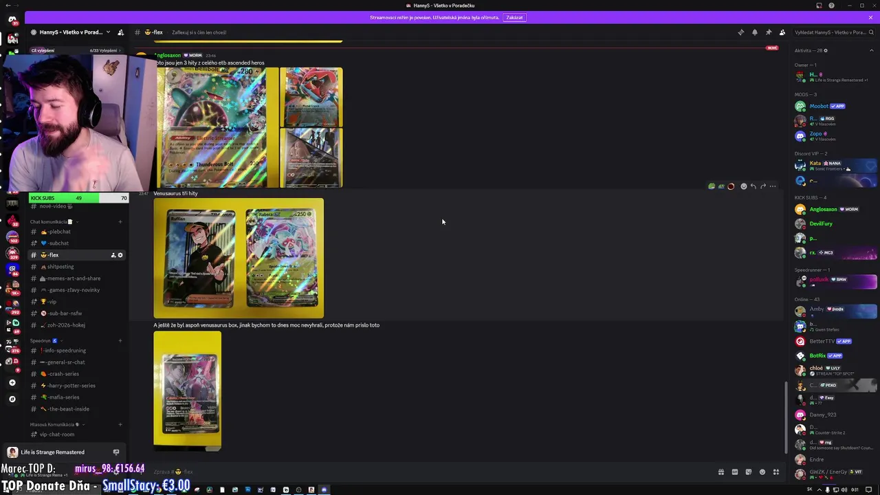Create channel with plus beside Speedrun
Image resolution: width=880 pixels, height=495 pixels.
pyautogui.click(x=120, y=341)
